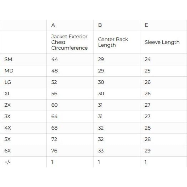Click the SM size row label
Viewport: 187px width, 187px height.
pyautogui.click(x=8, y=59)
